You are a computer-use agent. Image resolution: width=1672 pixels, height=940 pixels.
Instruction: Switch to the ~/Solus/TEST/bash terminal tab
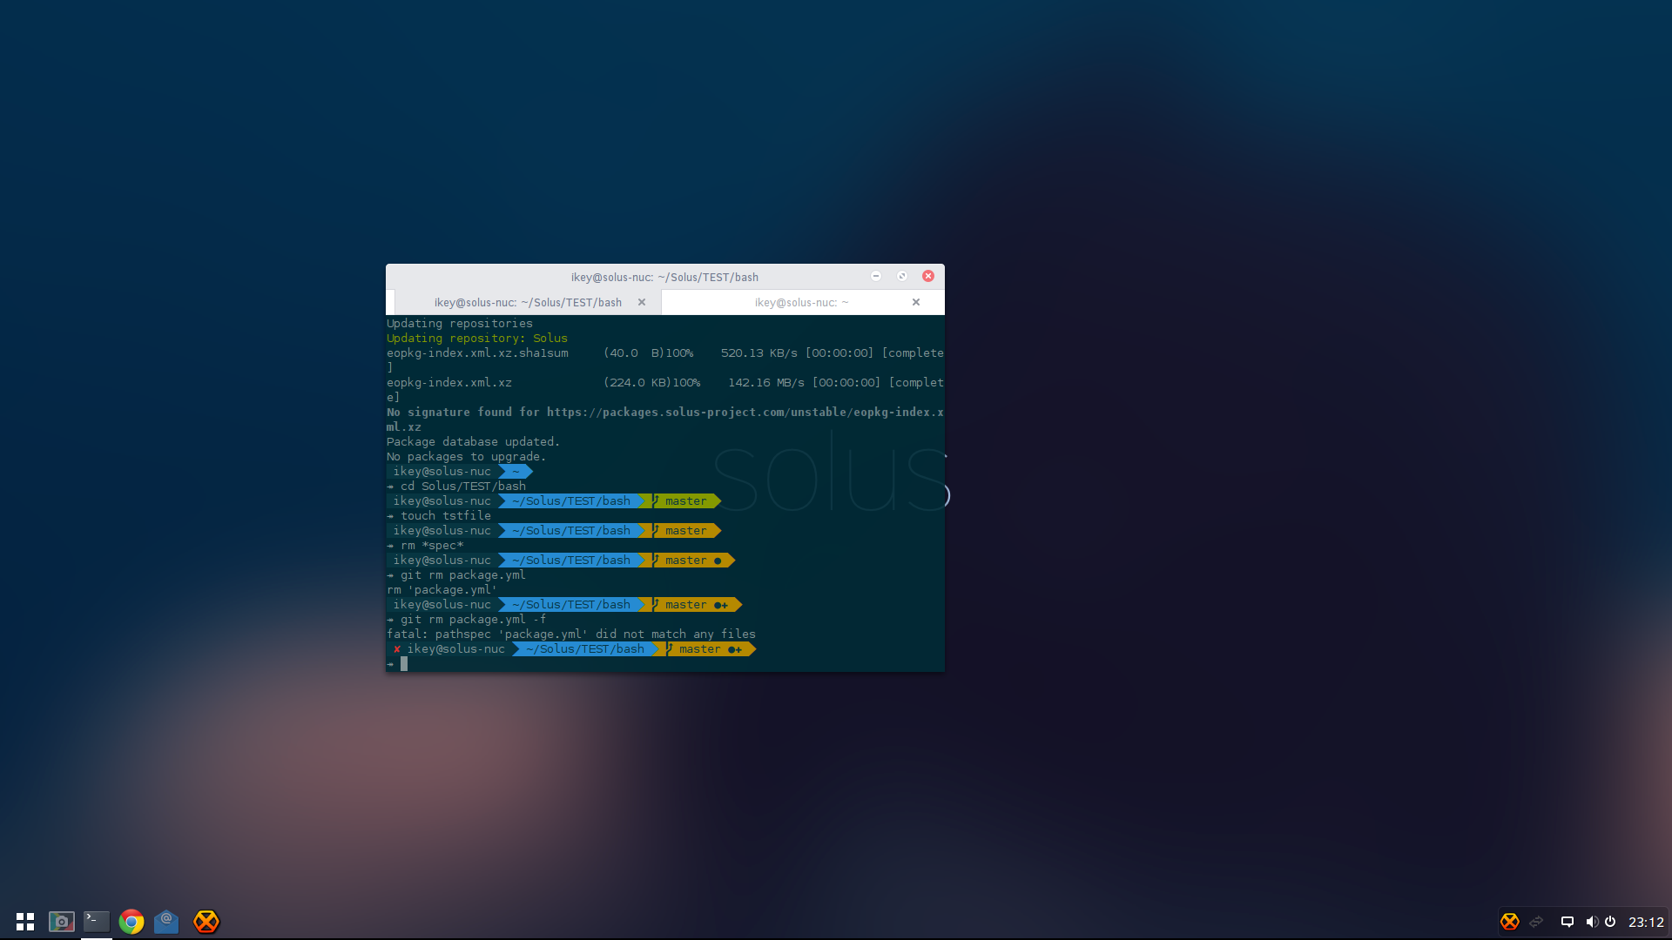tap(528, 303)
